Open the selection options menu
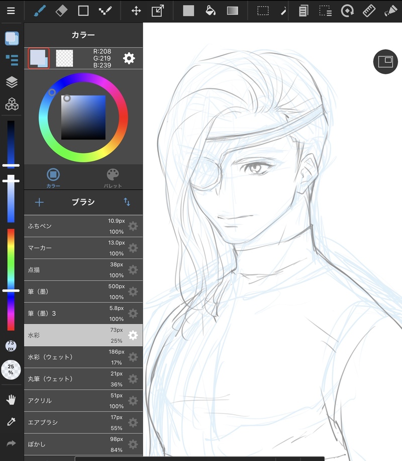The image size is (402, 461). [326, 11]
